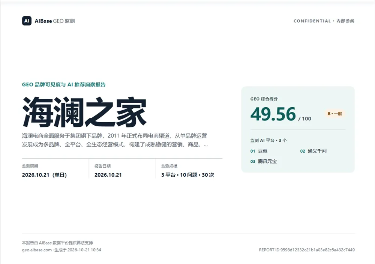Screen dimensions: 375x264
Task: Click the 海澜之家 brand title
Action: (x=84, y=112)
